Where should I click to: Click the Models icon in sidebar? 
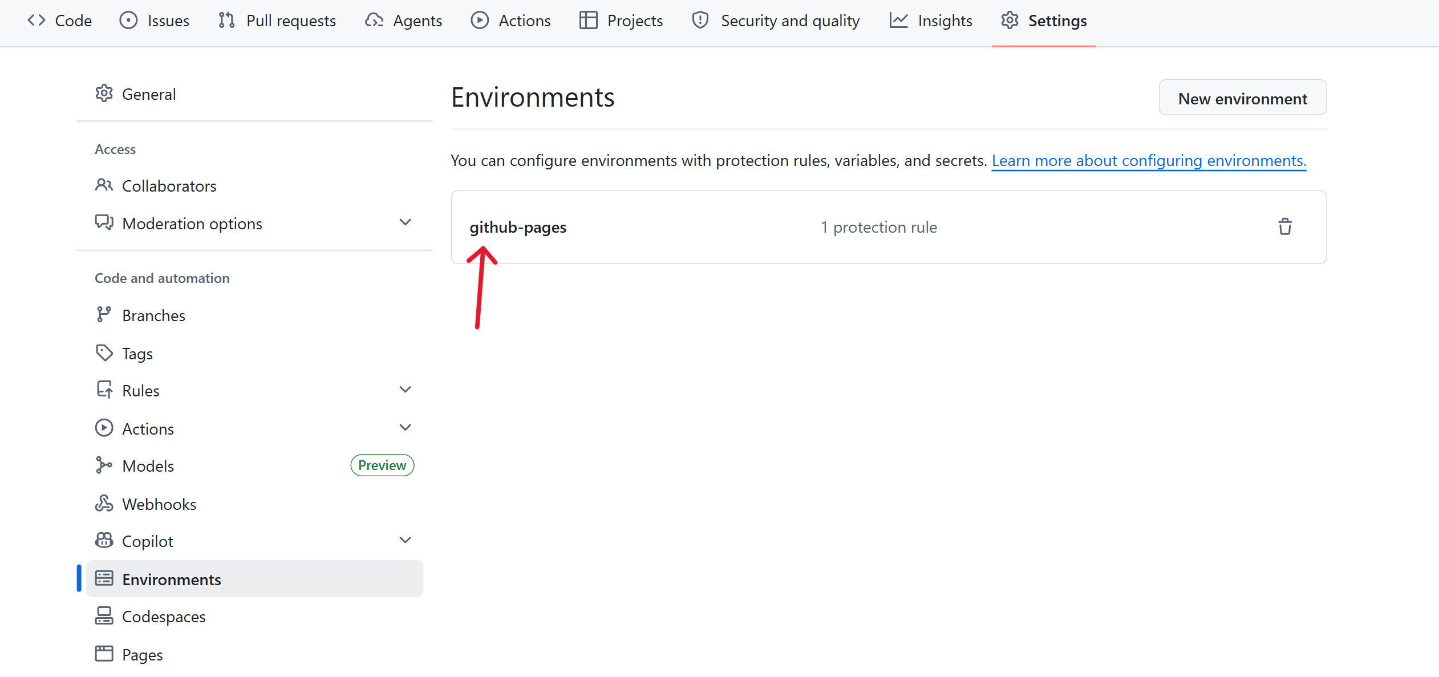pos(104,465)
